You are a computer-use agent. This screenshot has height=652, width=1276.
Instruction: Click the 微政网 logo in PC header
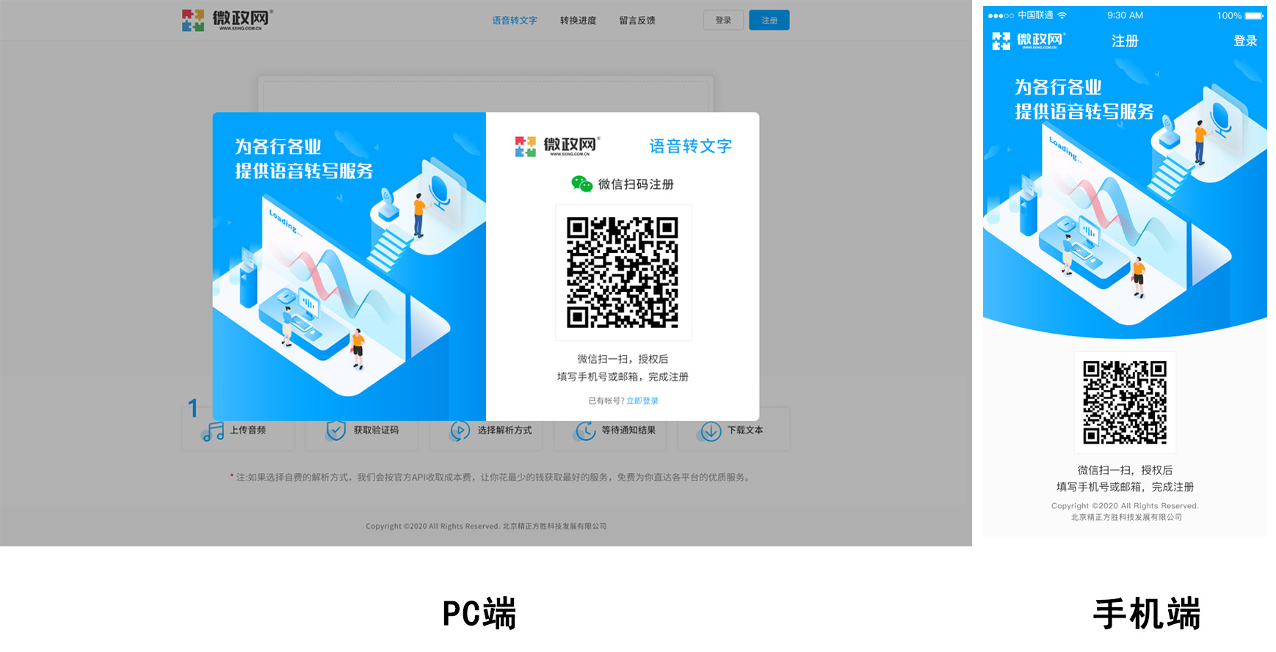[x=227, y=20]
